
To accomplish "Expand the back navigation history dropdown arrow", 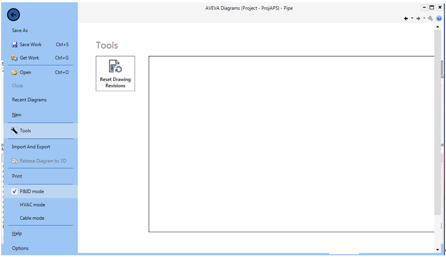I will 411,19.
